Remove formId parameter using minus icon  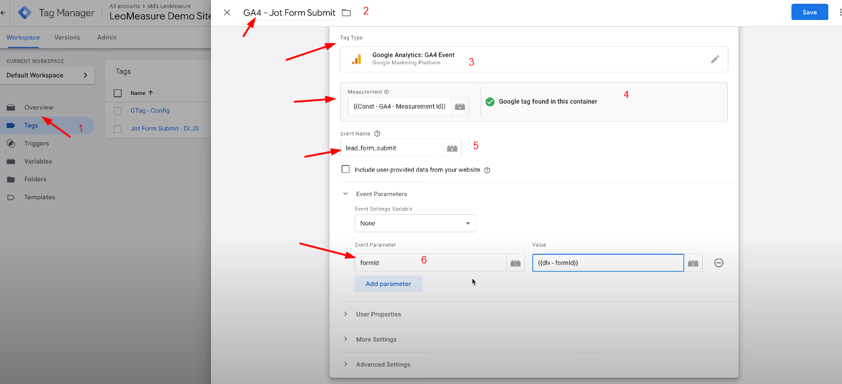pyautogui.click(x=718, y=263)
